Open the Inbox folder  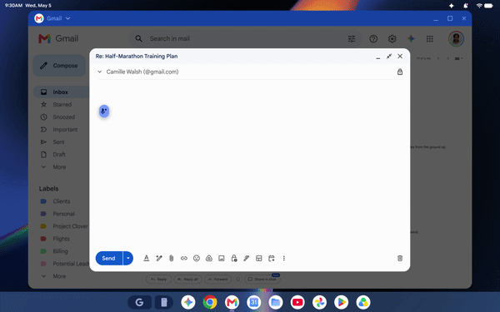point(61,92)
